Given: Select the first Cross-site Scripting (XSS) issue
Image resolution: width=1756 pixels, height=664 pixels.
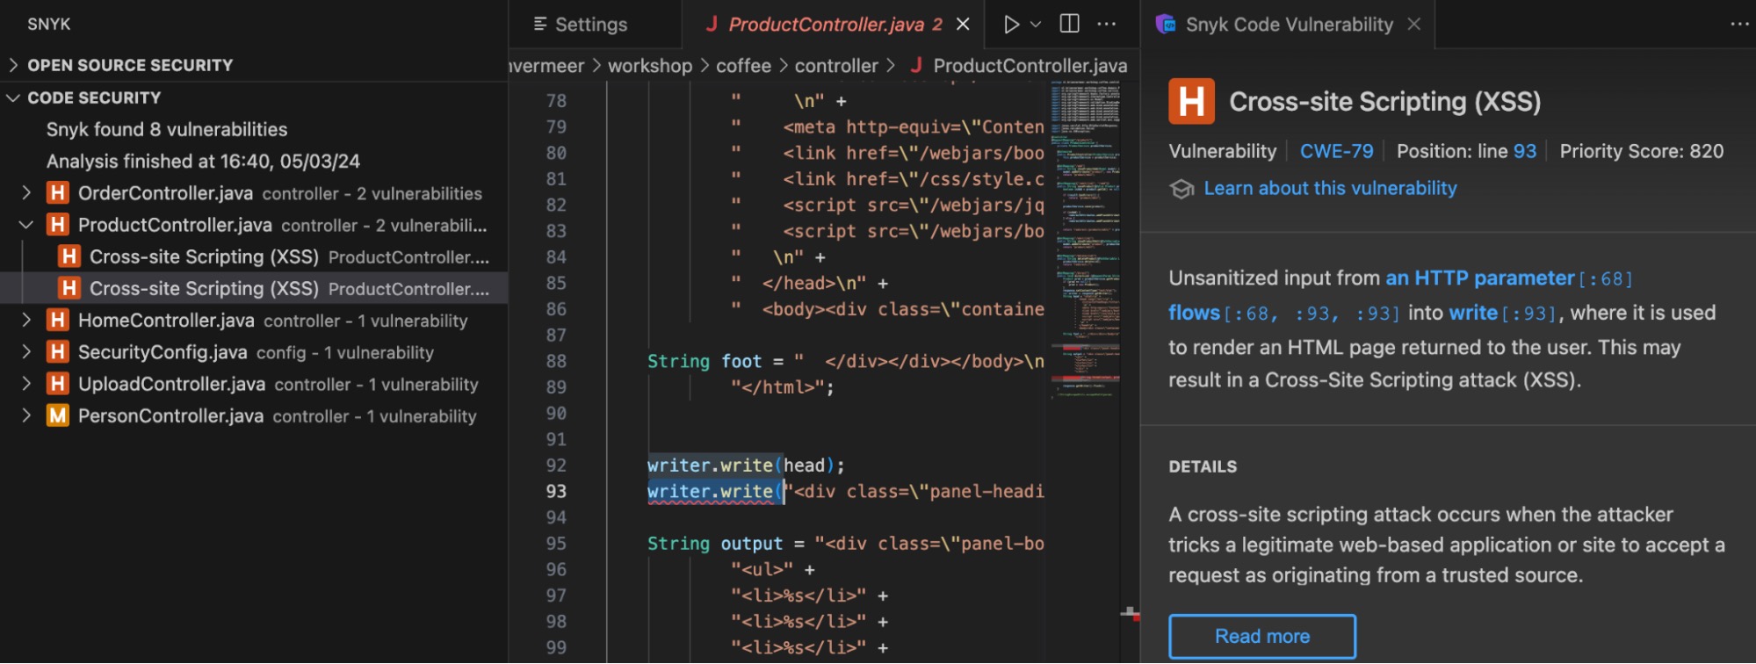Looking at the screenshot, I should coord(254,256).
